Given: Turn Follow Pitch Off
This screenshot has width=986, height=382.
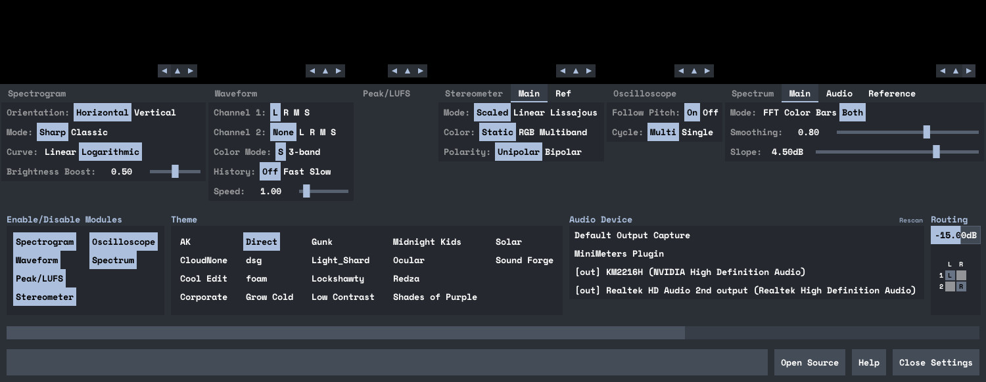Looking at the screenshot, I should coord(711,112).
